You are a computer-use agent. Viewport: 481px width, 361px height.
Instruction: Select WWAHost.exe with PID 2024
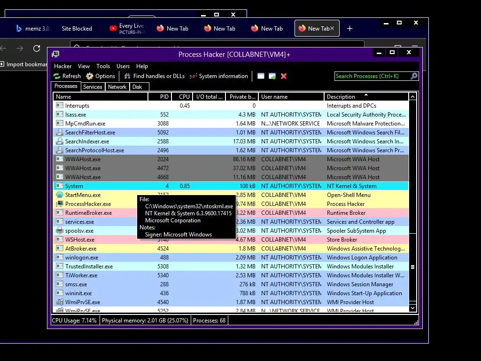pos(231,159)
